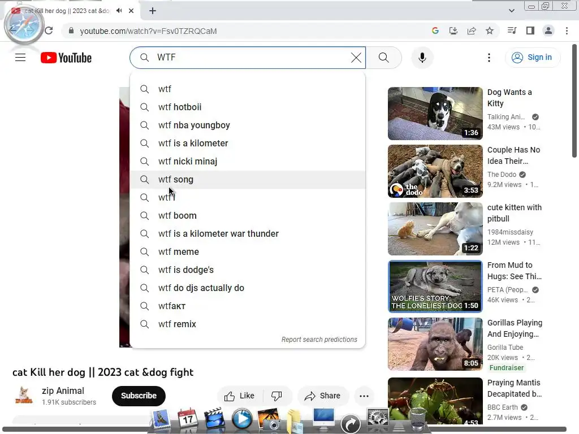
Task: Toggle the Chrome side panel icon
Action: [x=530, y=31]
